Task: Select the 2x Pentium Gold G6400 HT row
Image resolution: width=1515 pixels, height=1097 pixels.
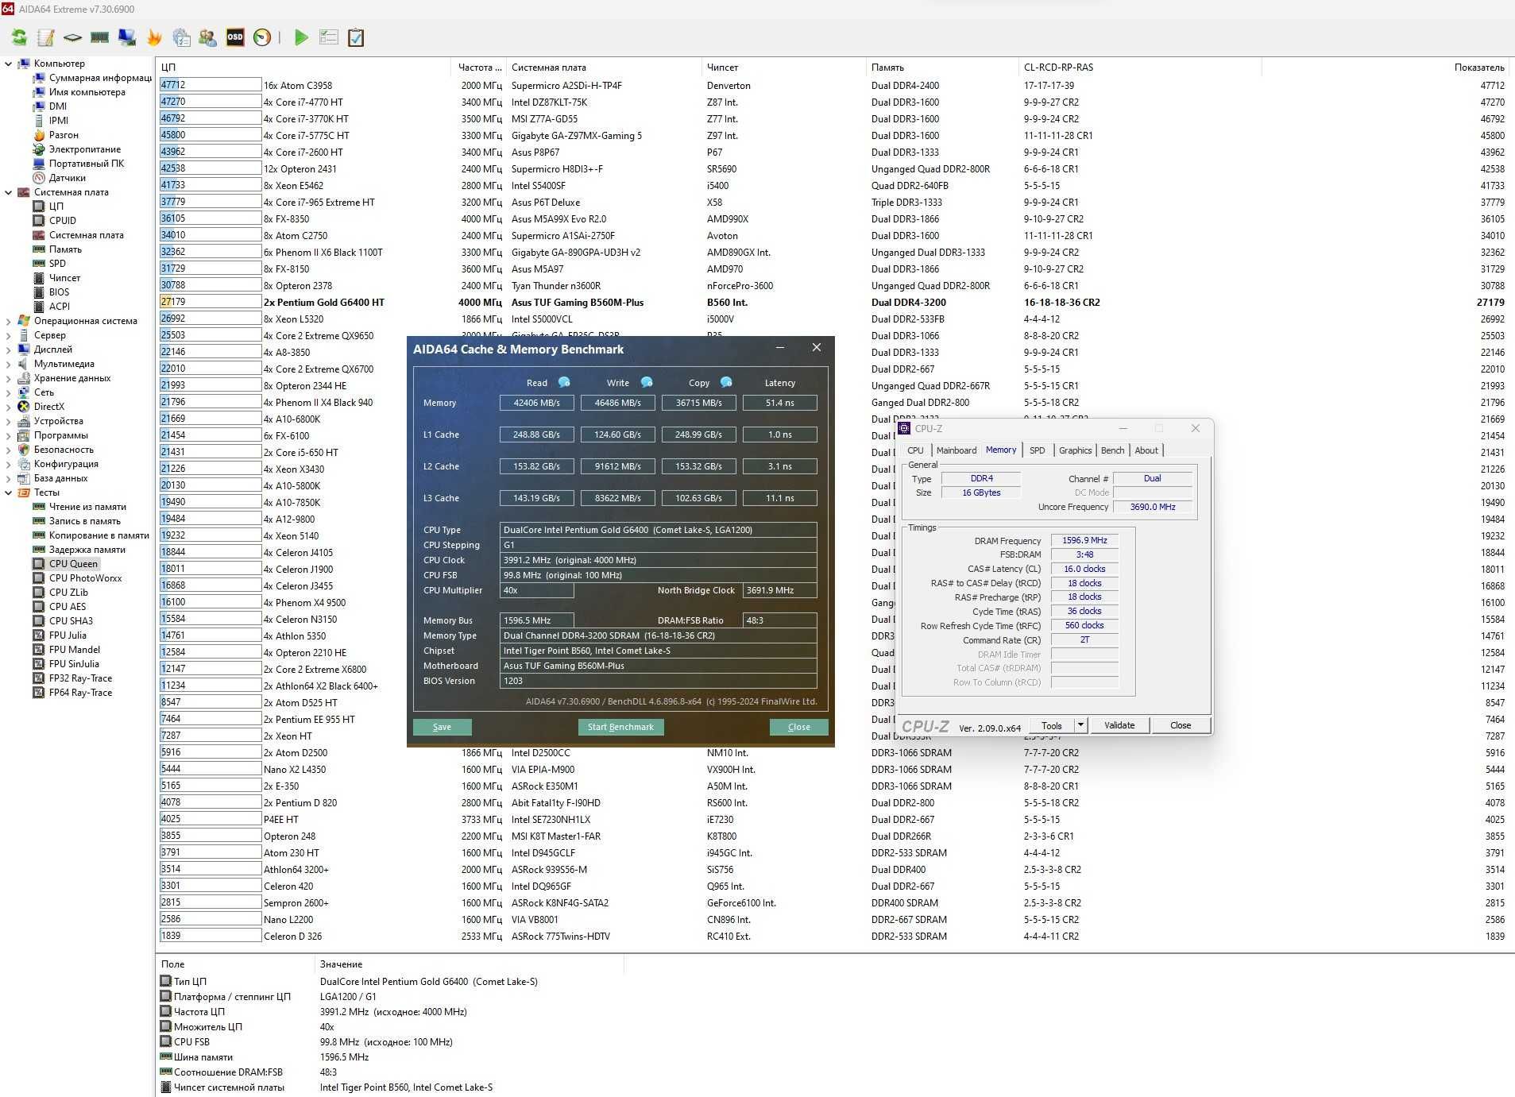Action: (832, 303)
